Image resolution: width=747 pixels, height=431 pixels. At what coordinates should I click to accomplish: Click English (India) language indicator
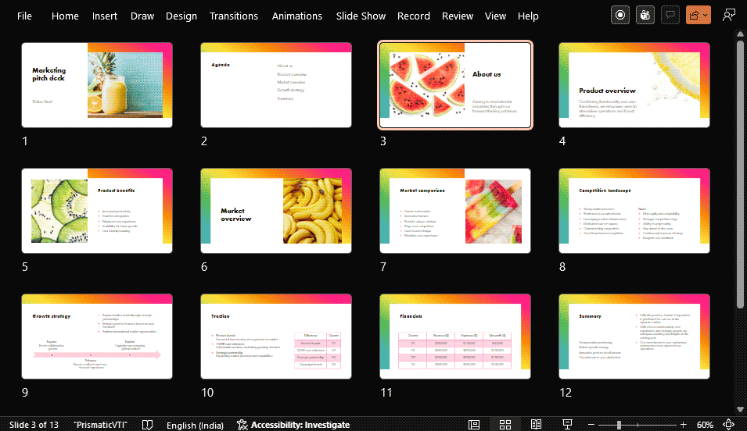(195, 425)
